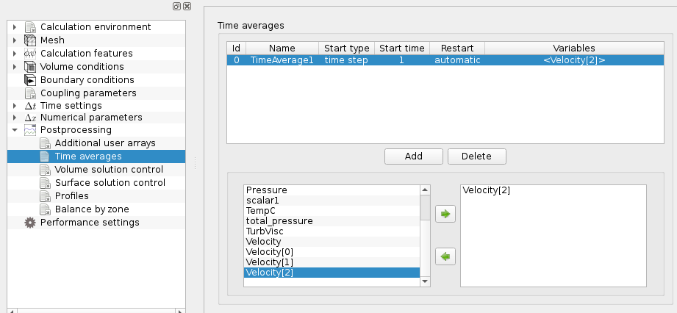Open the Profiles page
The width and height of the screenshot is (677, 313).
tap(71, 196)
